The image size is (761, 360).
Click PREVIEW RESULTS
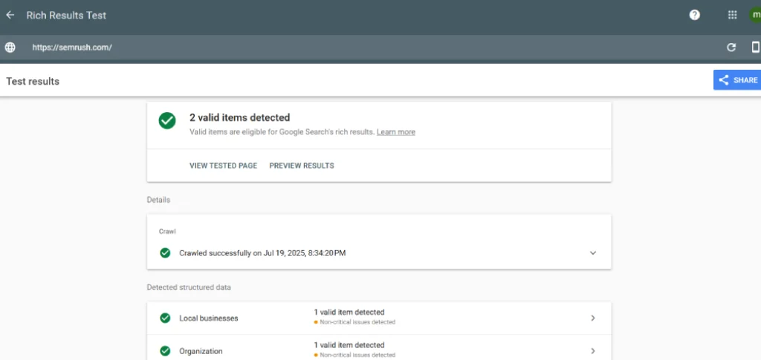(x=302, y=166)
